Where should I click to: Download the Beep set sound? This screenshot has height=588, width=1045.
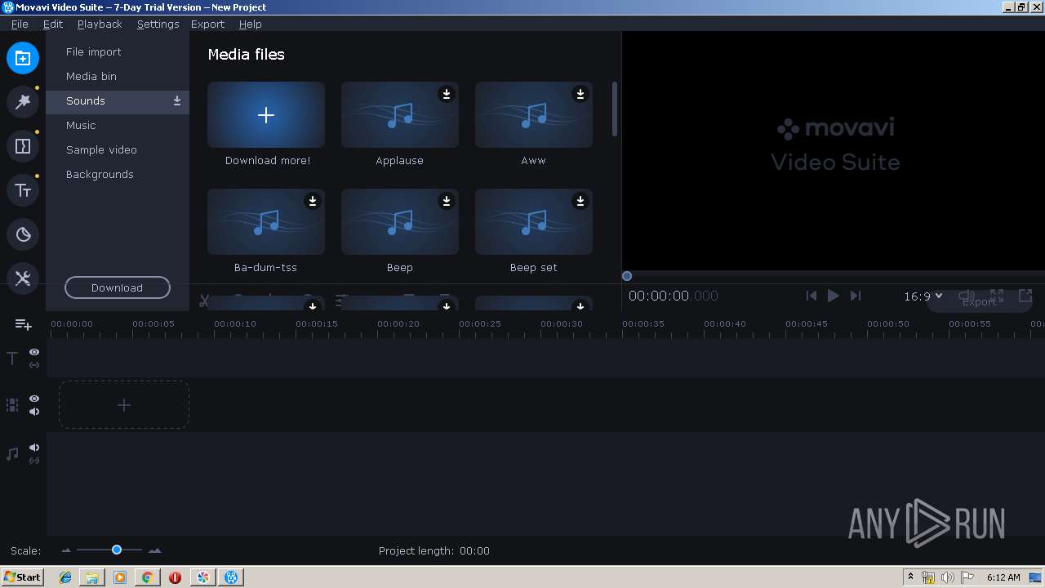click(580, 201)
